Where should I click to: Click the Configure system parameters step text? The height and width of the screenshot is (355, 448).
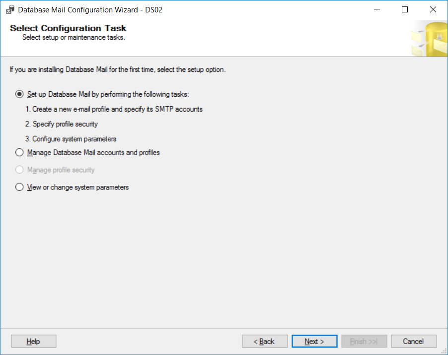point(71,139)
